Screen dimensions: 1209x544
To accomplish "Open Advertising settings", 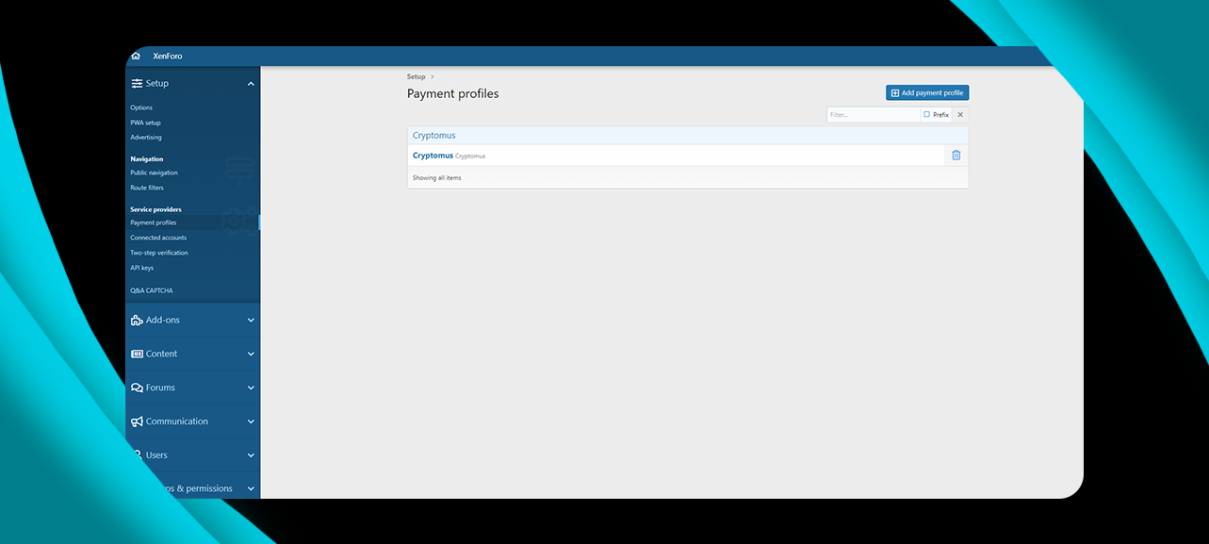I will click(146, 138).
